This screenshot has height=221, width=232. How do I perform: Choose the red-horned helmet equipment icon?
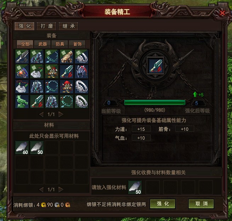click(x=81, y=72)
